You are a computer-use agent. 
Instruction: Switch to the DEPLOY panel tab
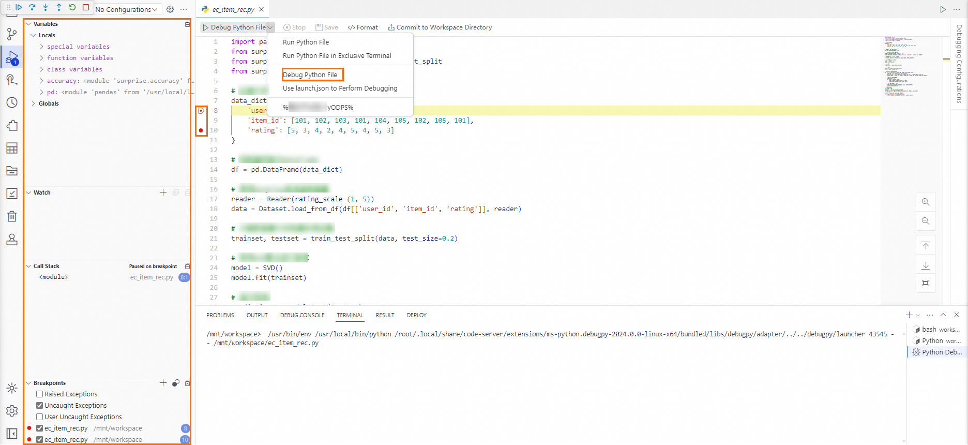tap(416, 315)
